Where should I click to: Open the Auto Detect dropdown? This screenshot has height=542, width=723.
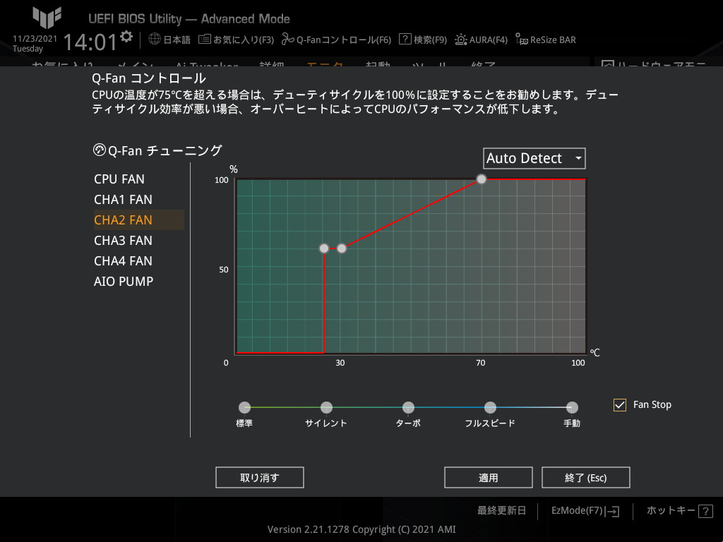point(534,158)
